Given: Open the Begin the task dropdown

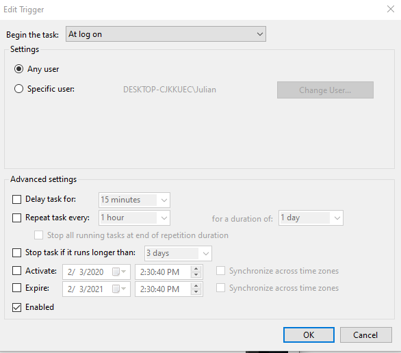Looking at the screenshot, I should click(x=166, y=34).
